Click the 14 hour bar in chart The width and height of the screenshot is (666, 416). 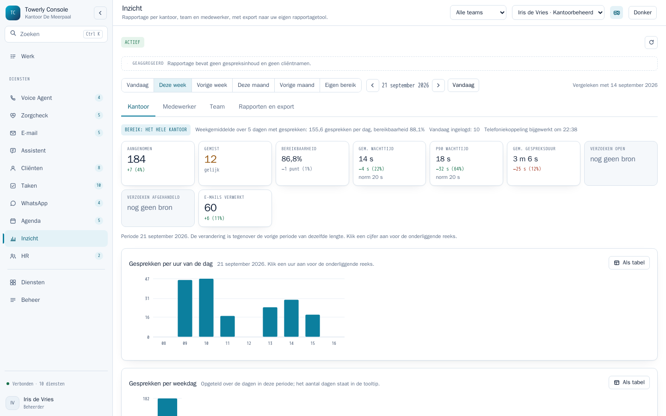291,318
